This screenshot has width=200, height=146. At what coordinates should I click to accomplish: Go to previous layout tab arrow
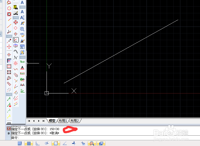(34, 121)
